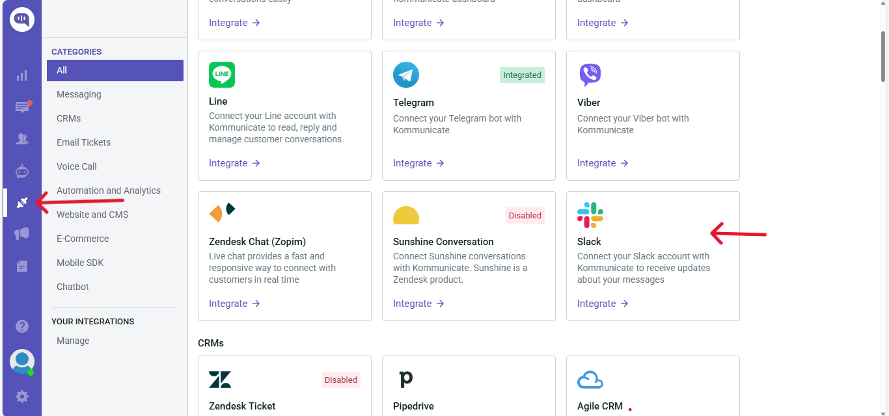Click the Sunshine Conversation title
Screen dimensions: 889x416
(443, 241)
